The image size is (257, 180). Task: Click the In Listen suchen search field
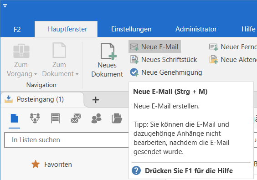coord(67,140)
